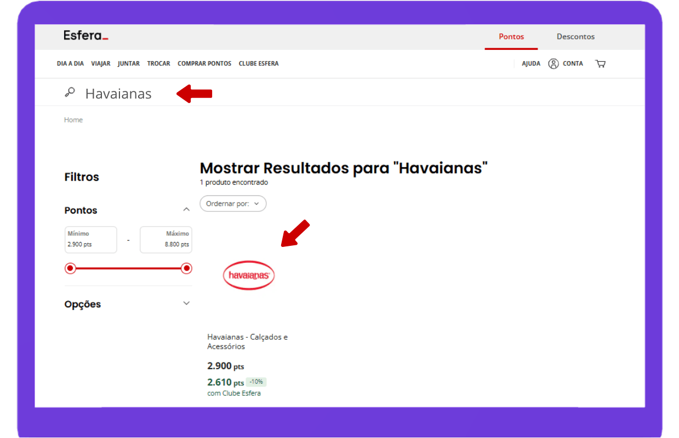Screen dimensions: 679x438
Task: Open the TROCAR menu
Action: click(158, 64)
